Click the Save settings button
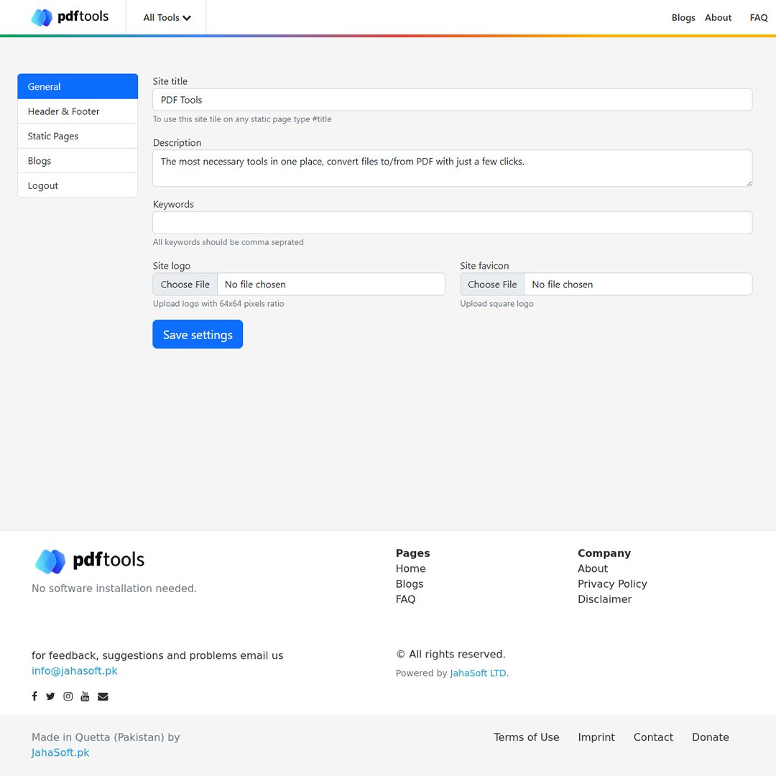The width and height of the screenshot is (776, 776). pyautogui.click(x=198, y=335)
